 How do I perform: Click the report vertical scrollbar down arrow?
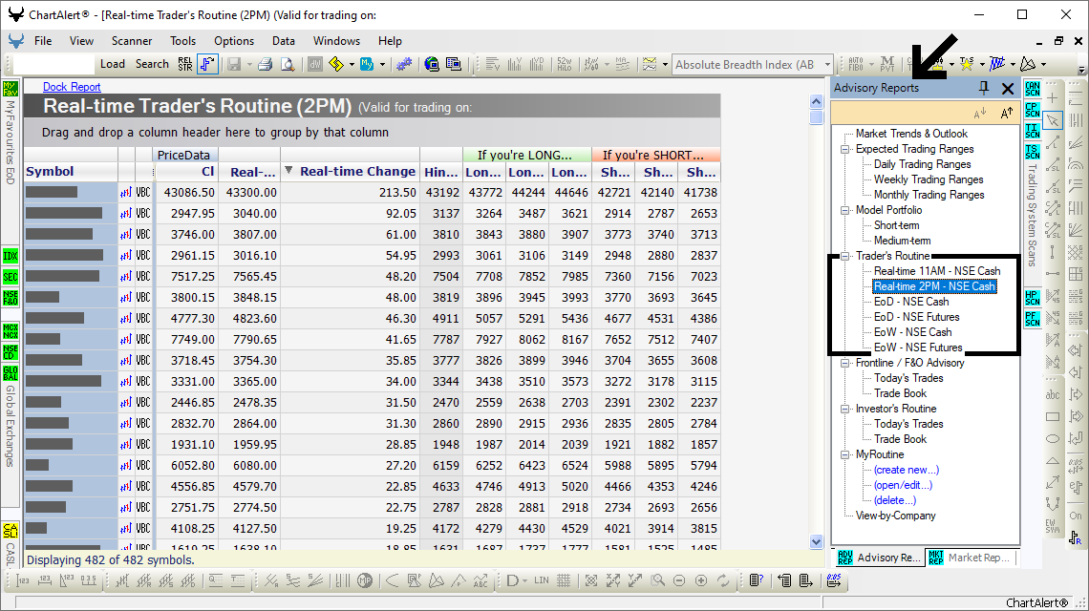(x=817, y=541)
